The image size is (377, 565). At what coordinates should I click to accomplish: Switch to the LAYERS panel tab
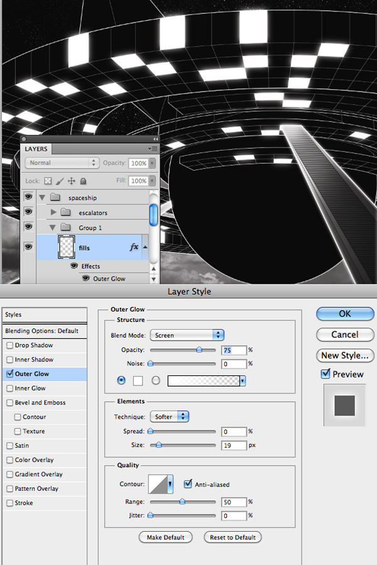(36, 149)
